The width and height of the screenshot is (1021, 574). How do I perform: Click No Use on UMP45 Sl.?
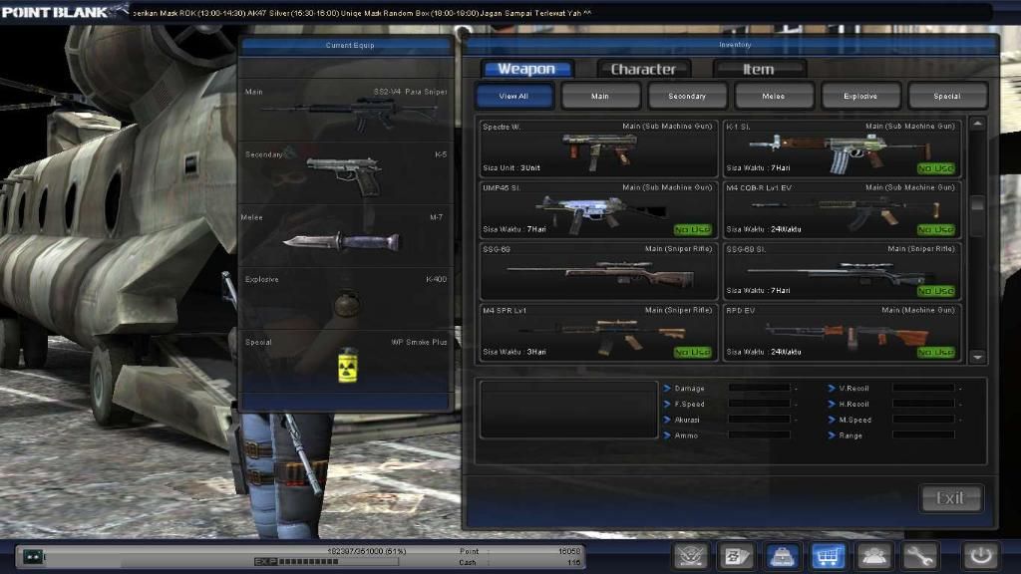coord(692,230)
